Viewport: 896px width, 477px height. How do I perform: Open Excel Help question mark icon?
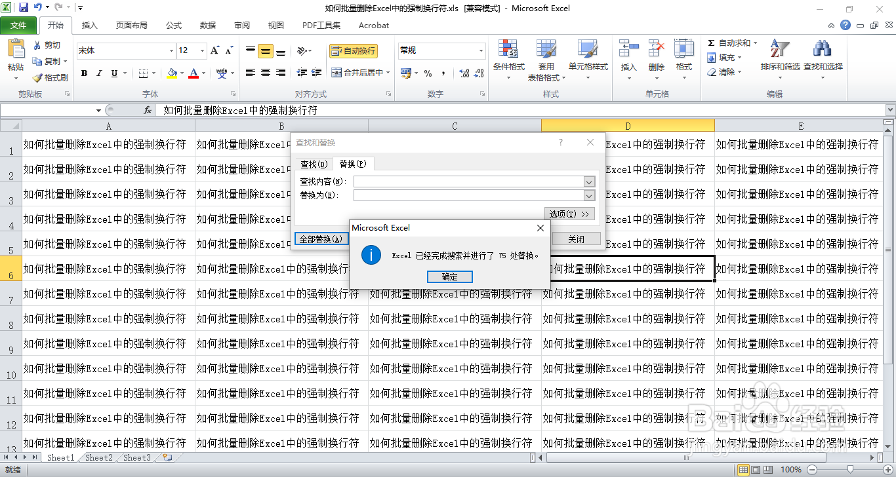845,26
